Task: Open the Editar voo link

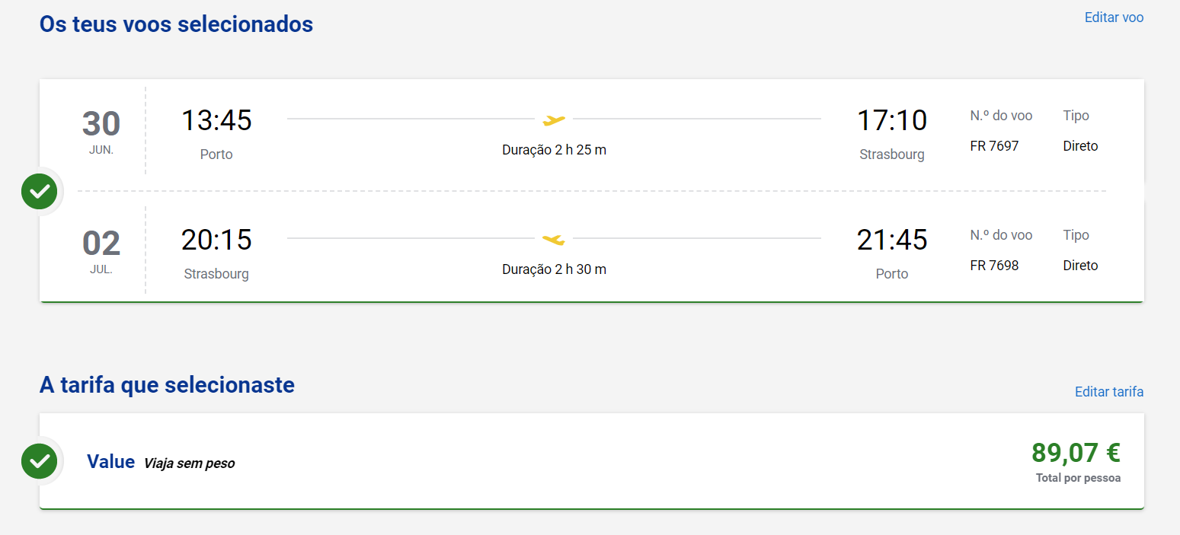Action: [x=1114, y=18]
